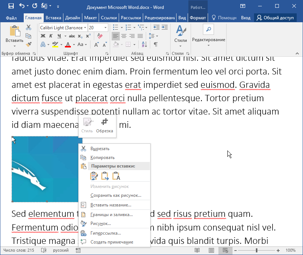The width and height of the screenshot is (303, 255).
Task: Switch to web layout view icon
Action: click(x=225, y=250)
